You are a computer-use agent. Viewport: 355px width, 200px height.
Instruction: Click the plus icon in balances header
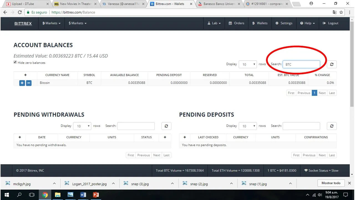point(25,75)
